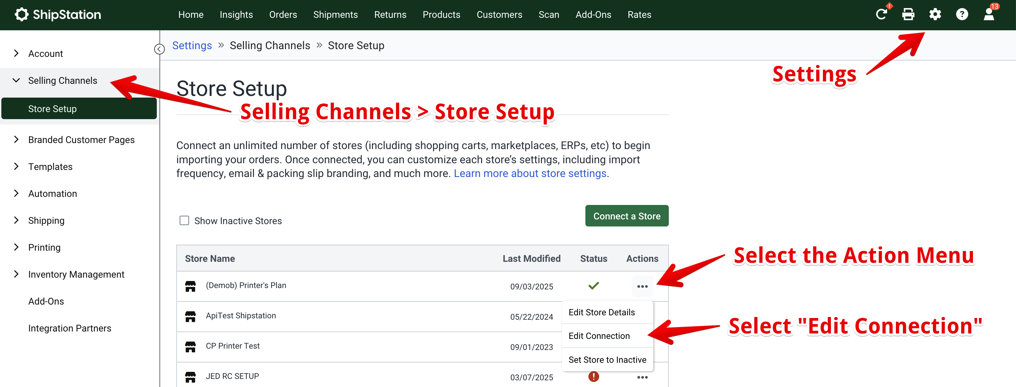Open the Settings gear icon
This screenshot has height=387, width=1016.
tap(935, 14)
